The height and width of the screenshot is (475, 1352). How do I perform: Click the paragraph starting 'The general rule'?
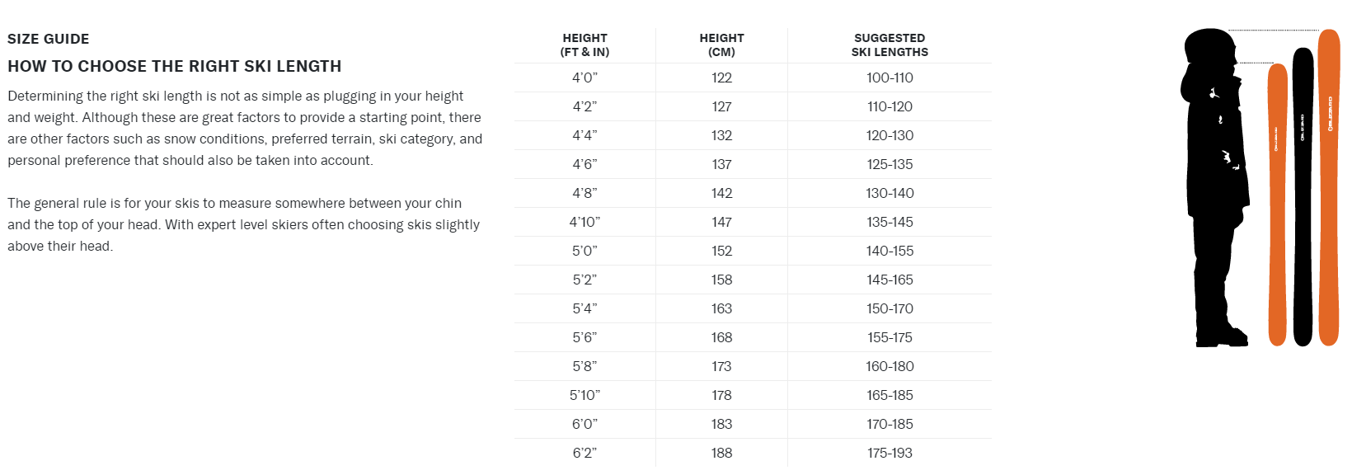[243, 224]
